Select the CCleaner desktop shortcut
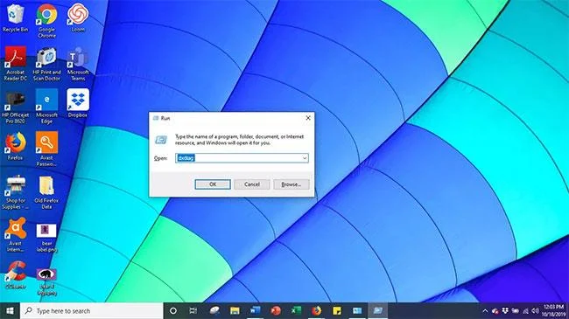The image size is (569, 319). pyautogui.click(x=15, y=275)
